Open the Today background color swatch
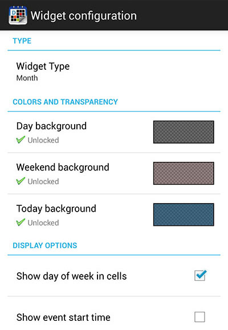Viewport: 228px width, 330px height. pos(184,214)
